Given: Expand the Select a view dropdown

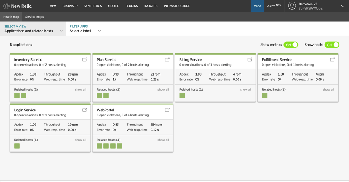Looking at the screenshot, I should point(33,29).
